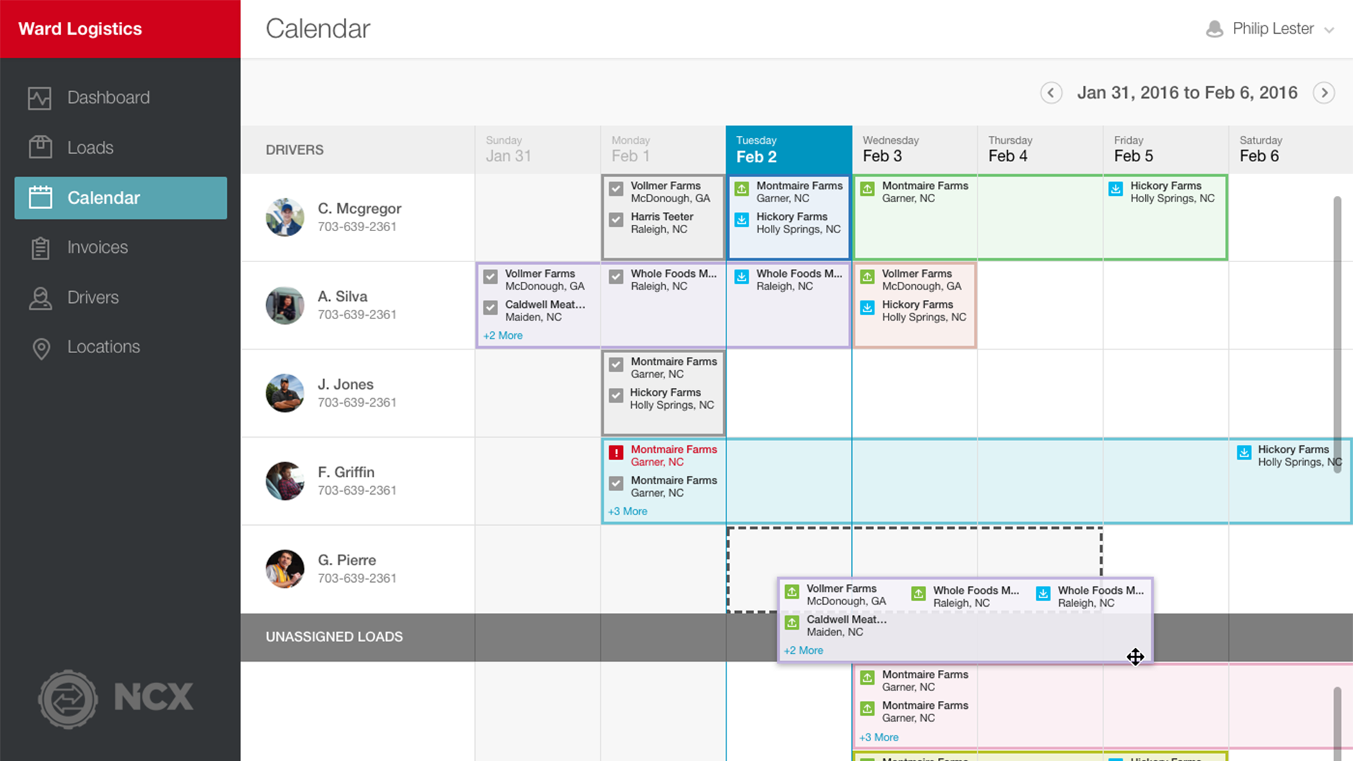Advance to next week with right arrow

[1324, 93]
